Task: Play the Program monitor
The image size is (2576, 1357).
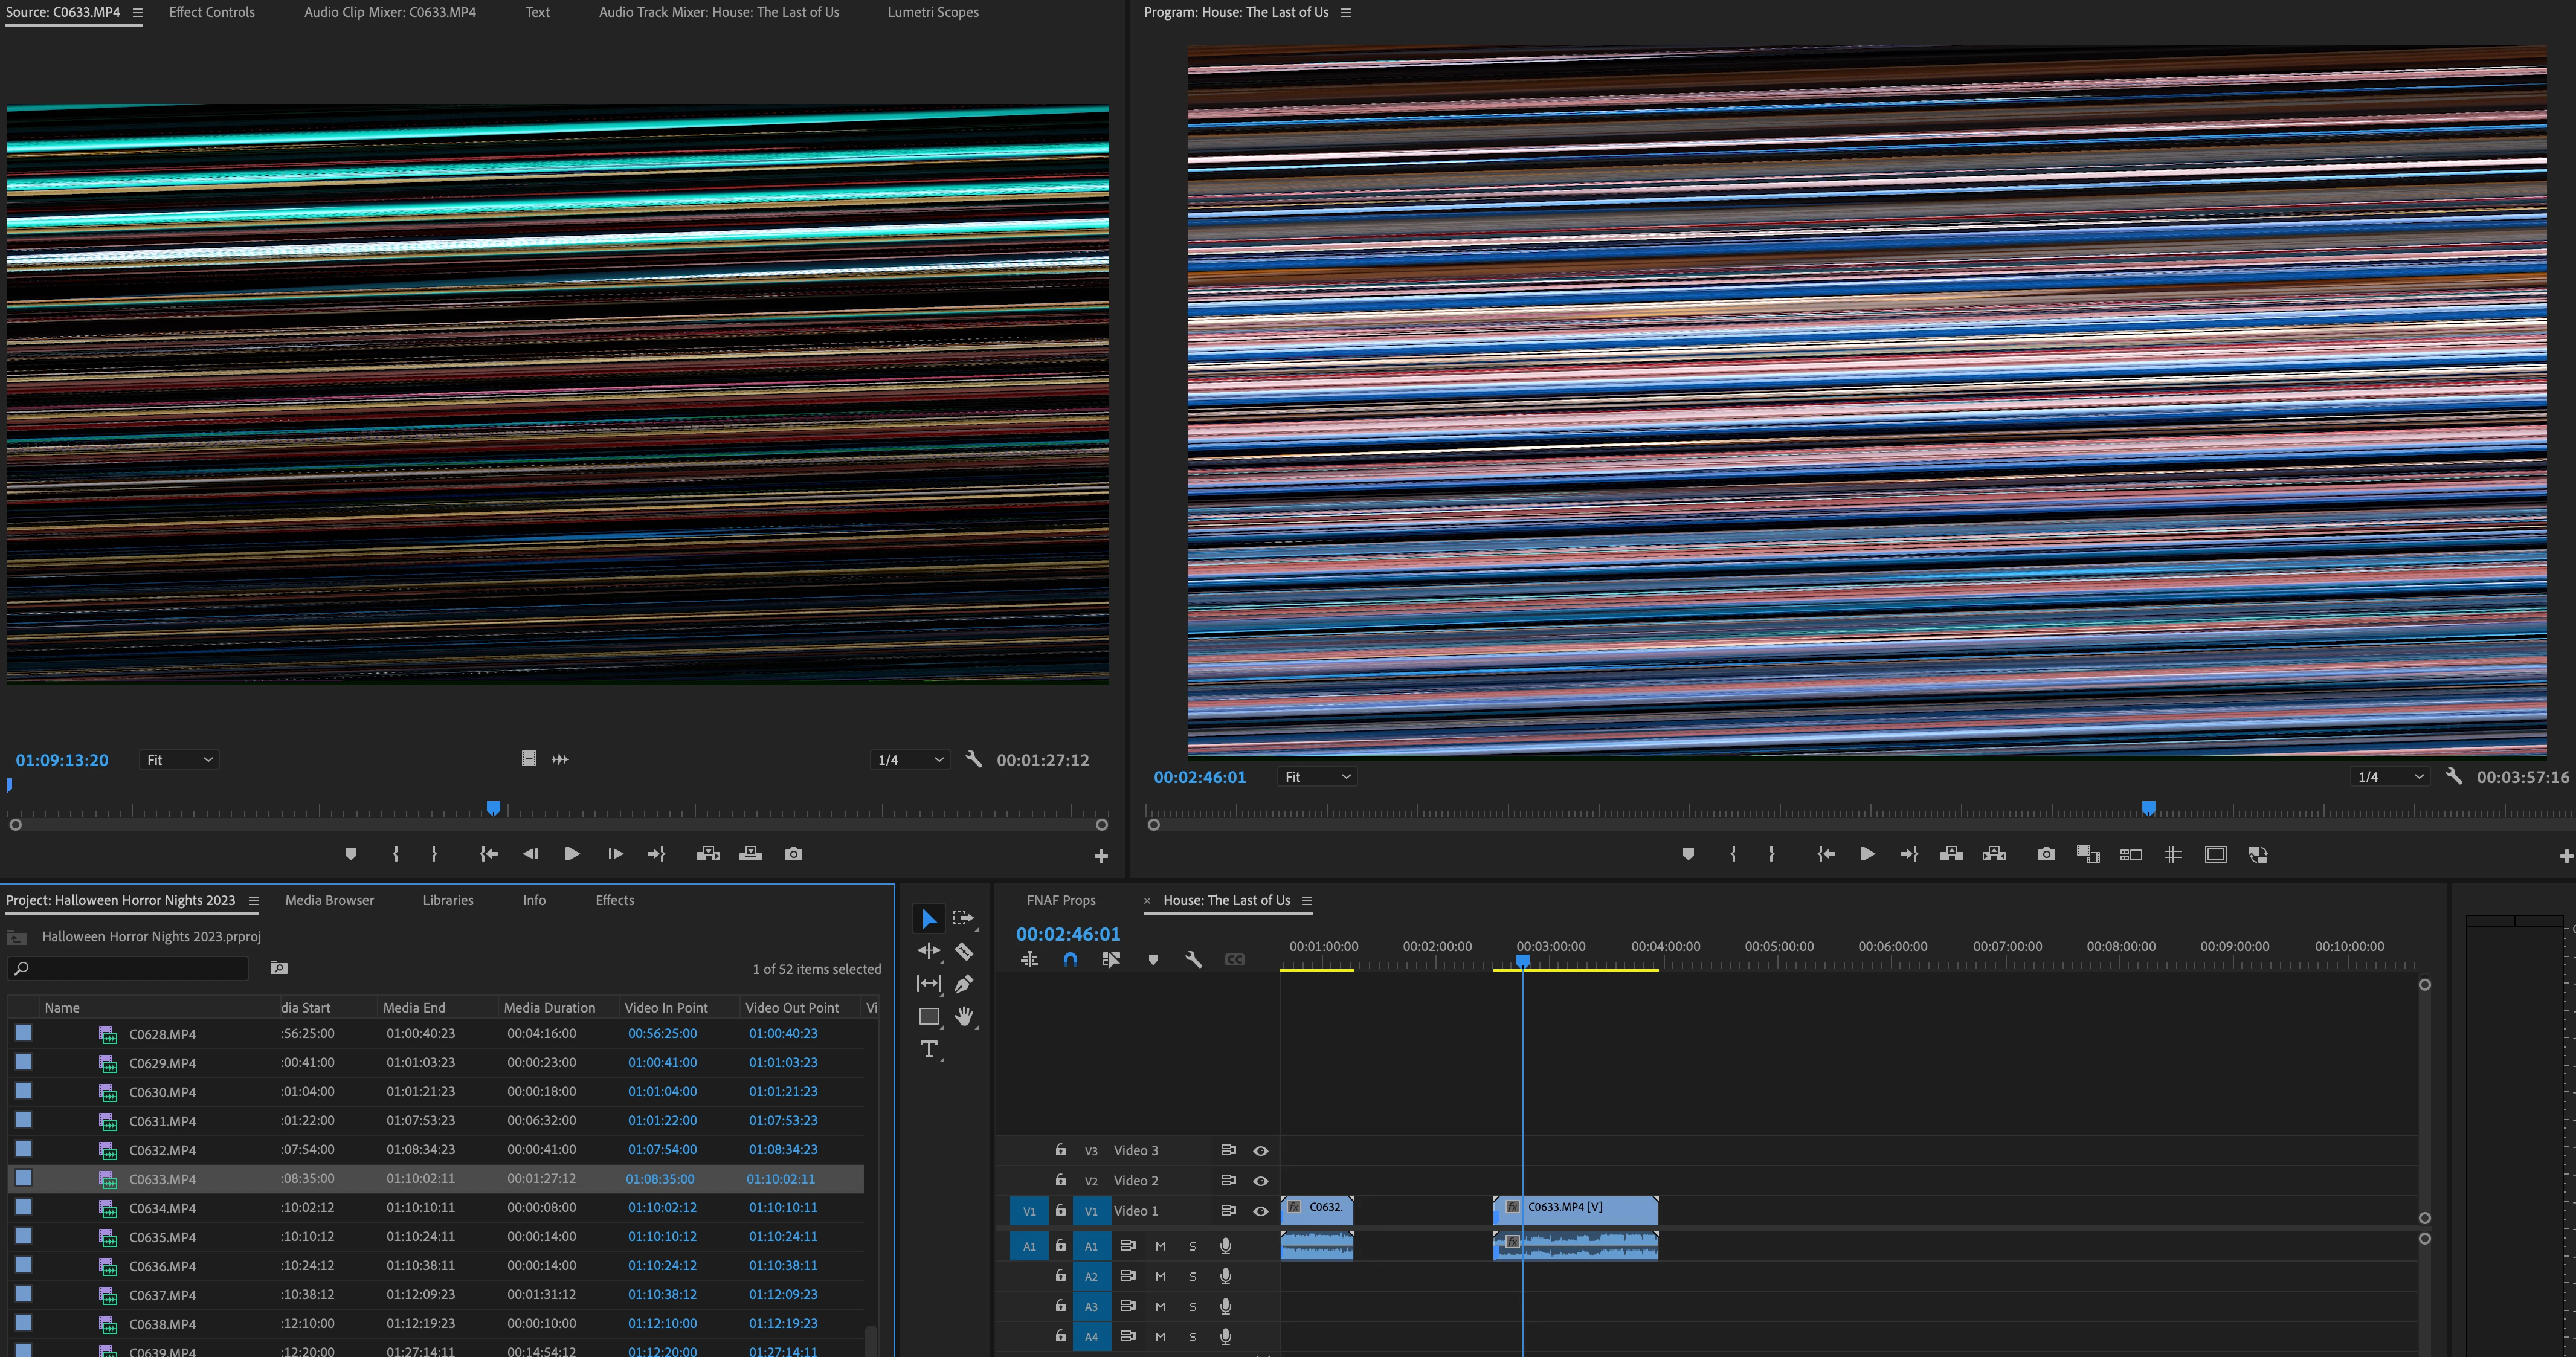Action: 1866,854
